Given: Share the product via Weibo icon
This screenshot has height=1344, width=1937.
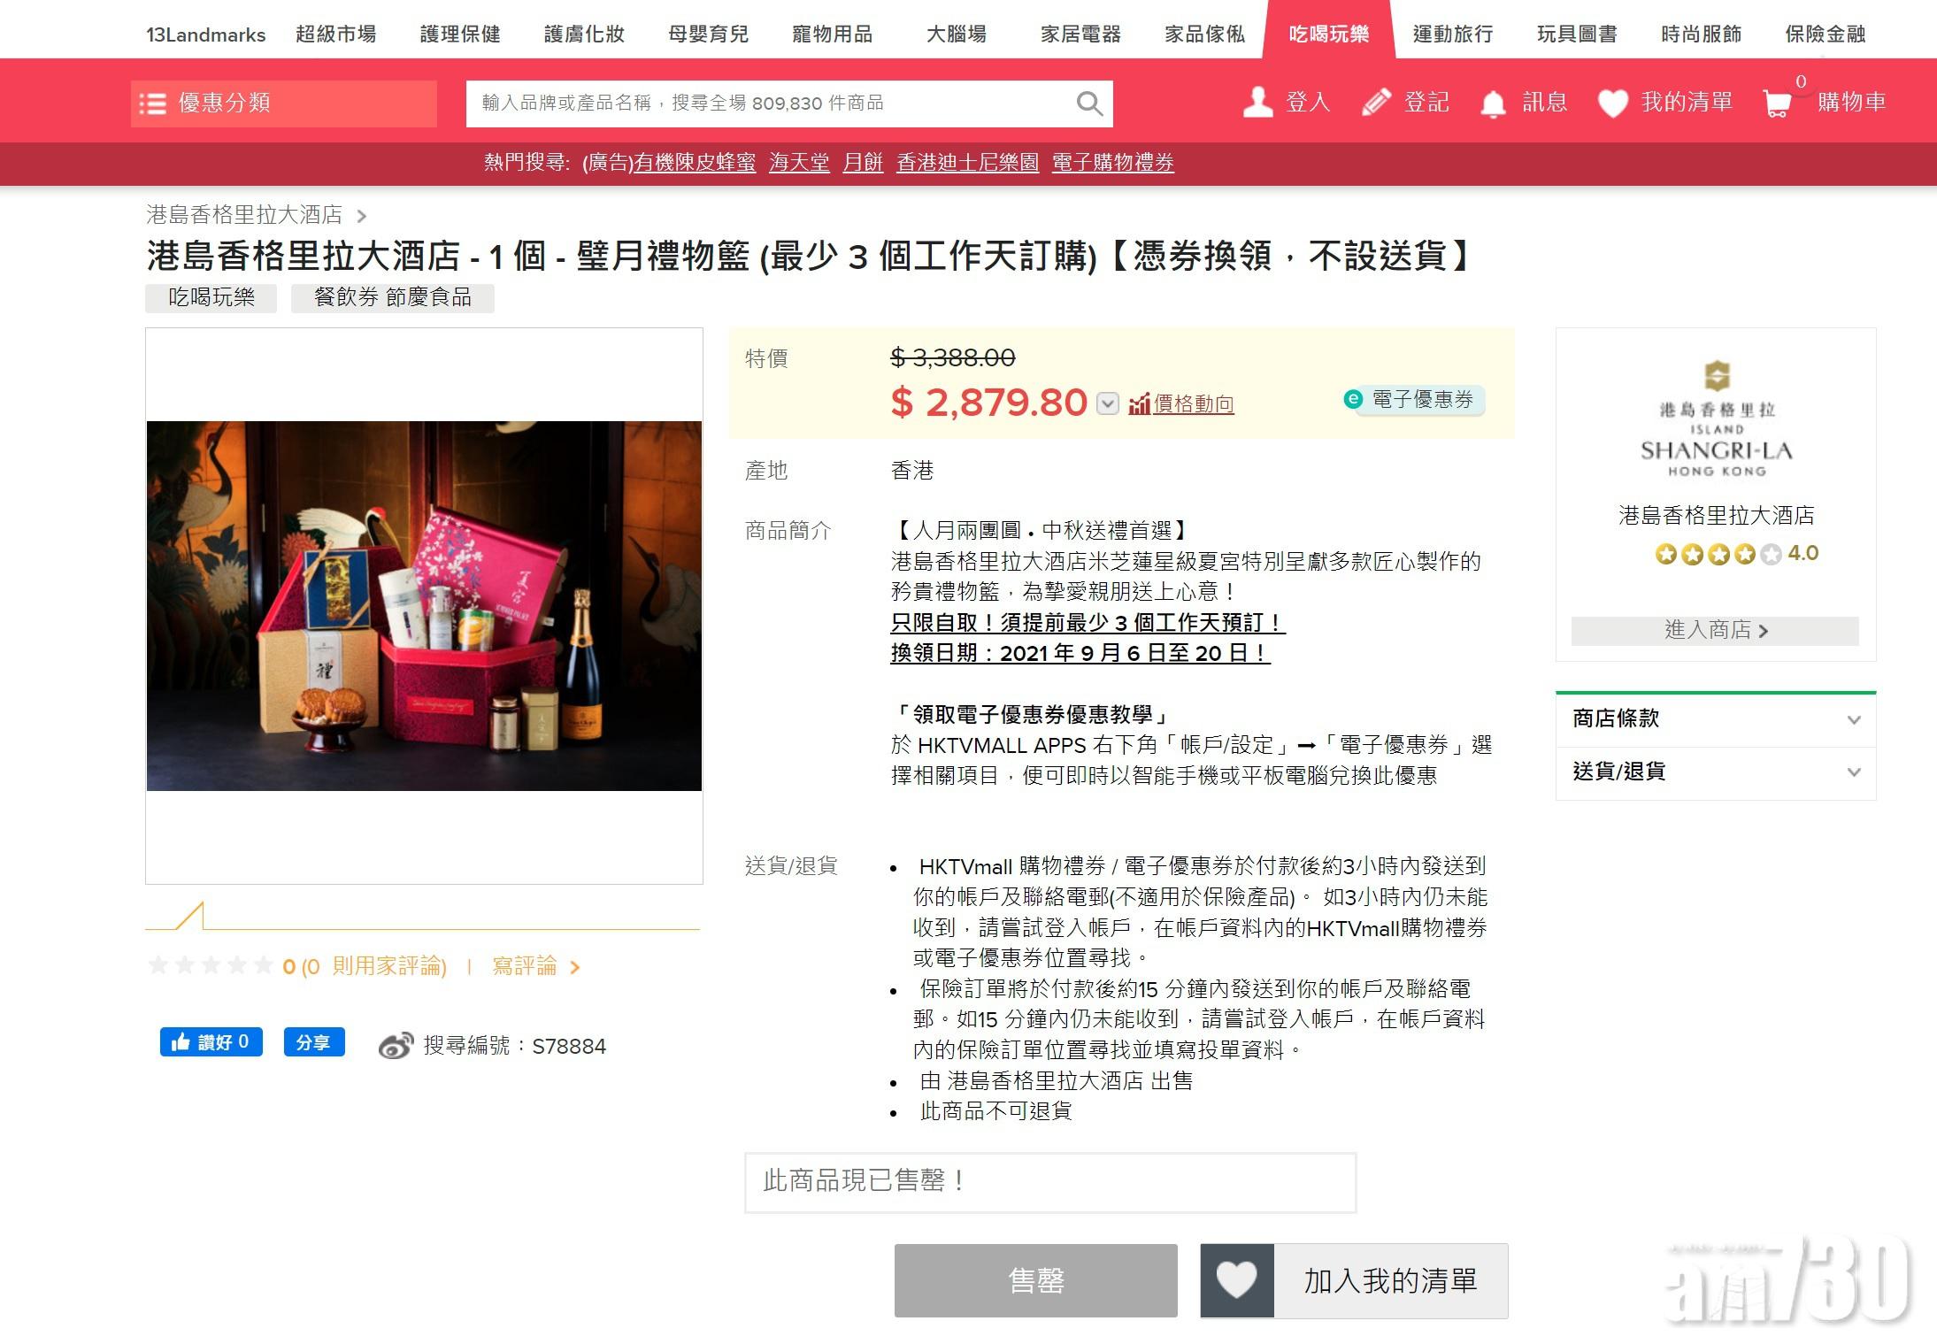Looking at the screenshot, I should click(396, 1046).
